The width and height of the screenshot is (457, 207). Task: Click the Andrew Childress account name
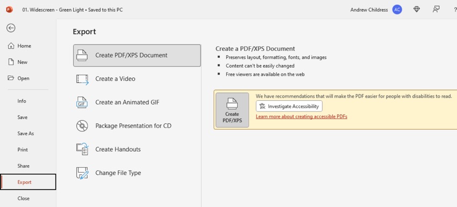tap(369, 10)
